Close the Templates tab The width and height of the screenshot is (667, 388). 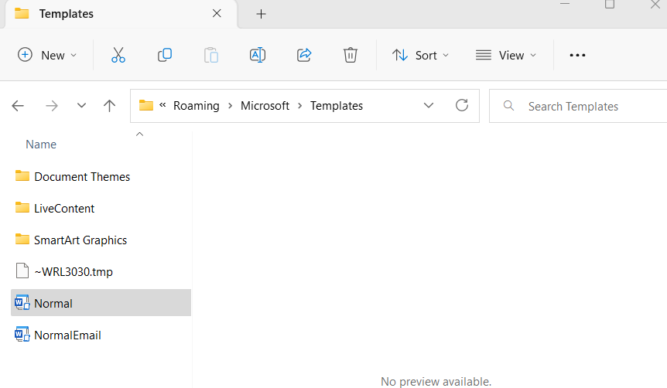coord(217,14)
